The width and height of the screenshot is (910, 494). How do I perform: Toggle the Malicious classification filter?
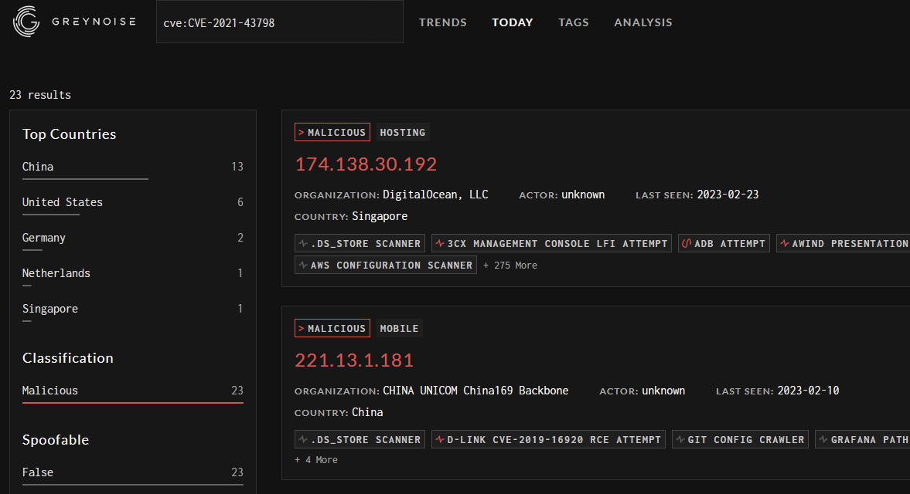[x=50, y=391]
